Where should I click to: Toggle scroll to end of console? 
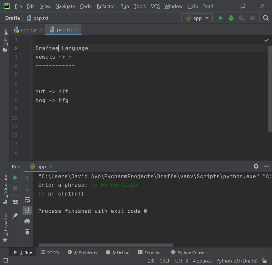27,210
